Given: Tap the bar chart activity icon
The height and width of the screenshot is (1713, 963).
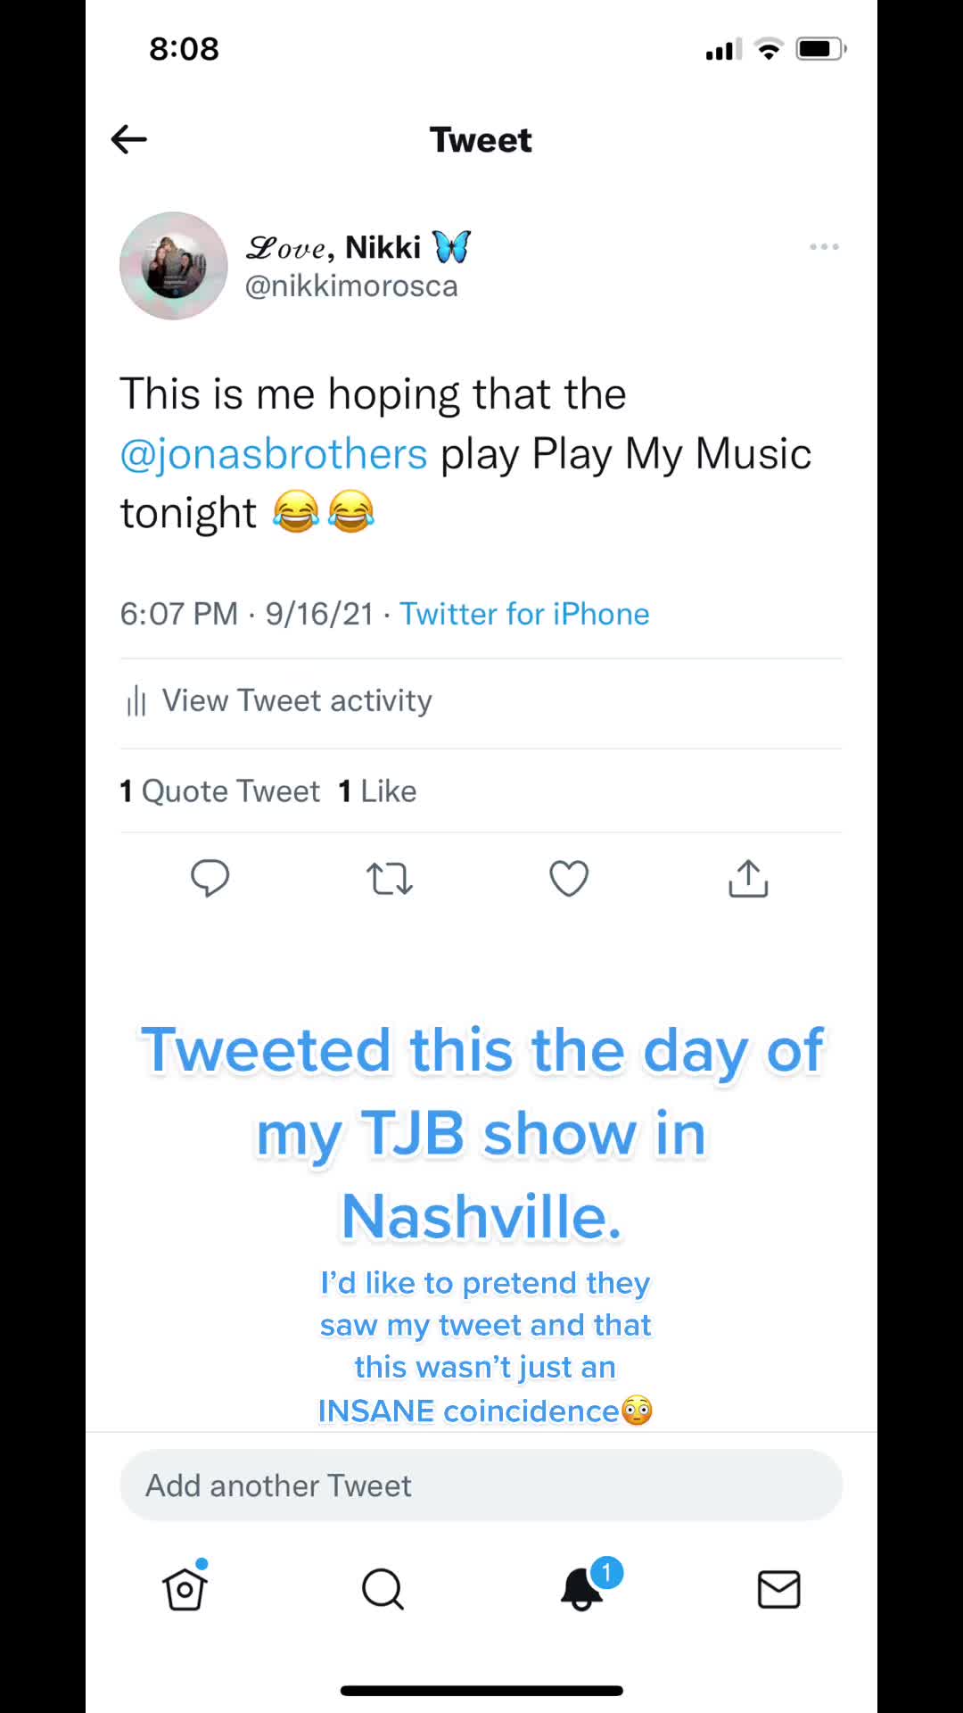Looking at the screenshot, I should click(136, 701).
